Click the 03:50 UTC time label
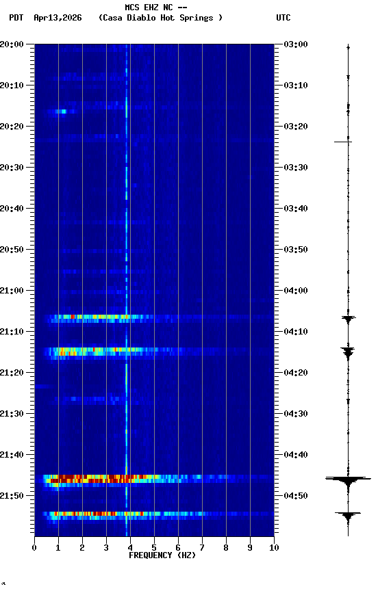This screenshot has height=591, width=378. pos(296,250)
